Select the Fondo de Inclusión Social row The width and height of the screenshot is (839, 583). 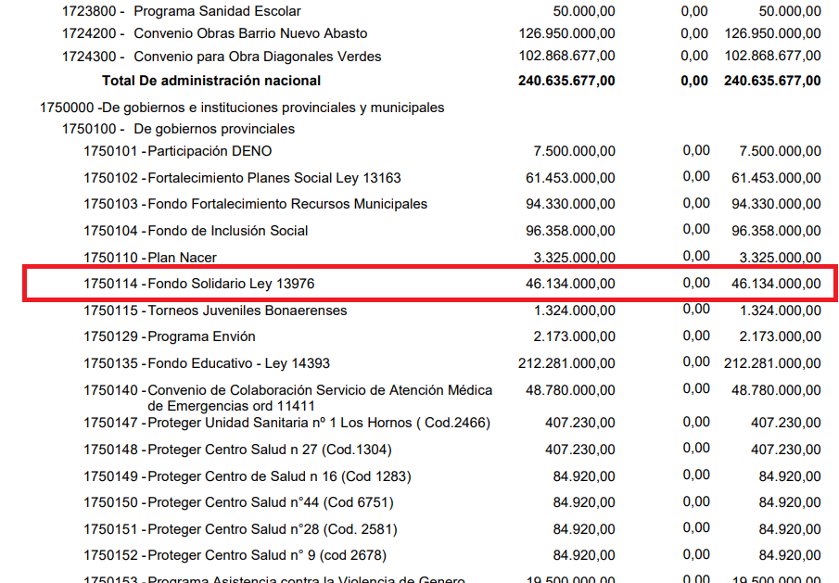point(228,231)
